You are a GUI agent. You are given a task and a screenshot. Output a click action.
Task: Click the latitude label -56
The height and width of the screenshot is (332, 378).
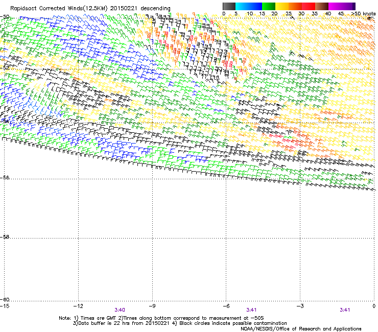pyautogui.click(x=5, y=178)
